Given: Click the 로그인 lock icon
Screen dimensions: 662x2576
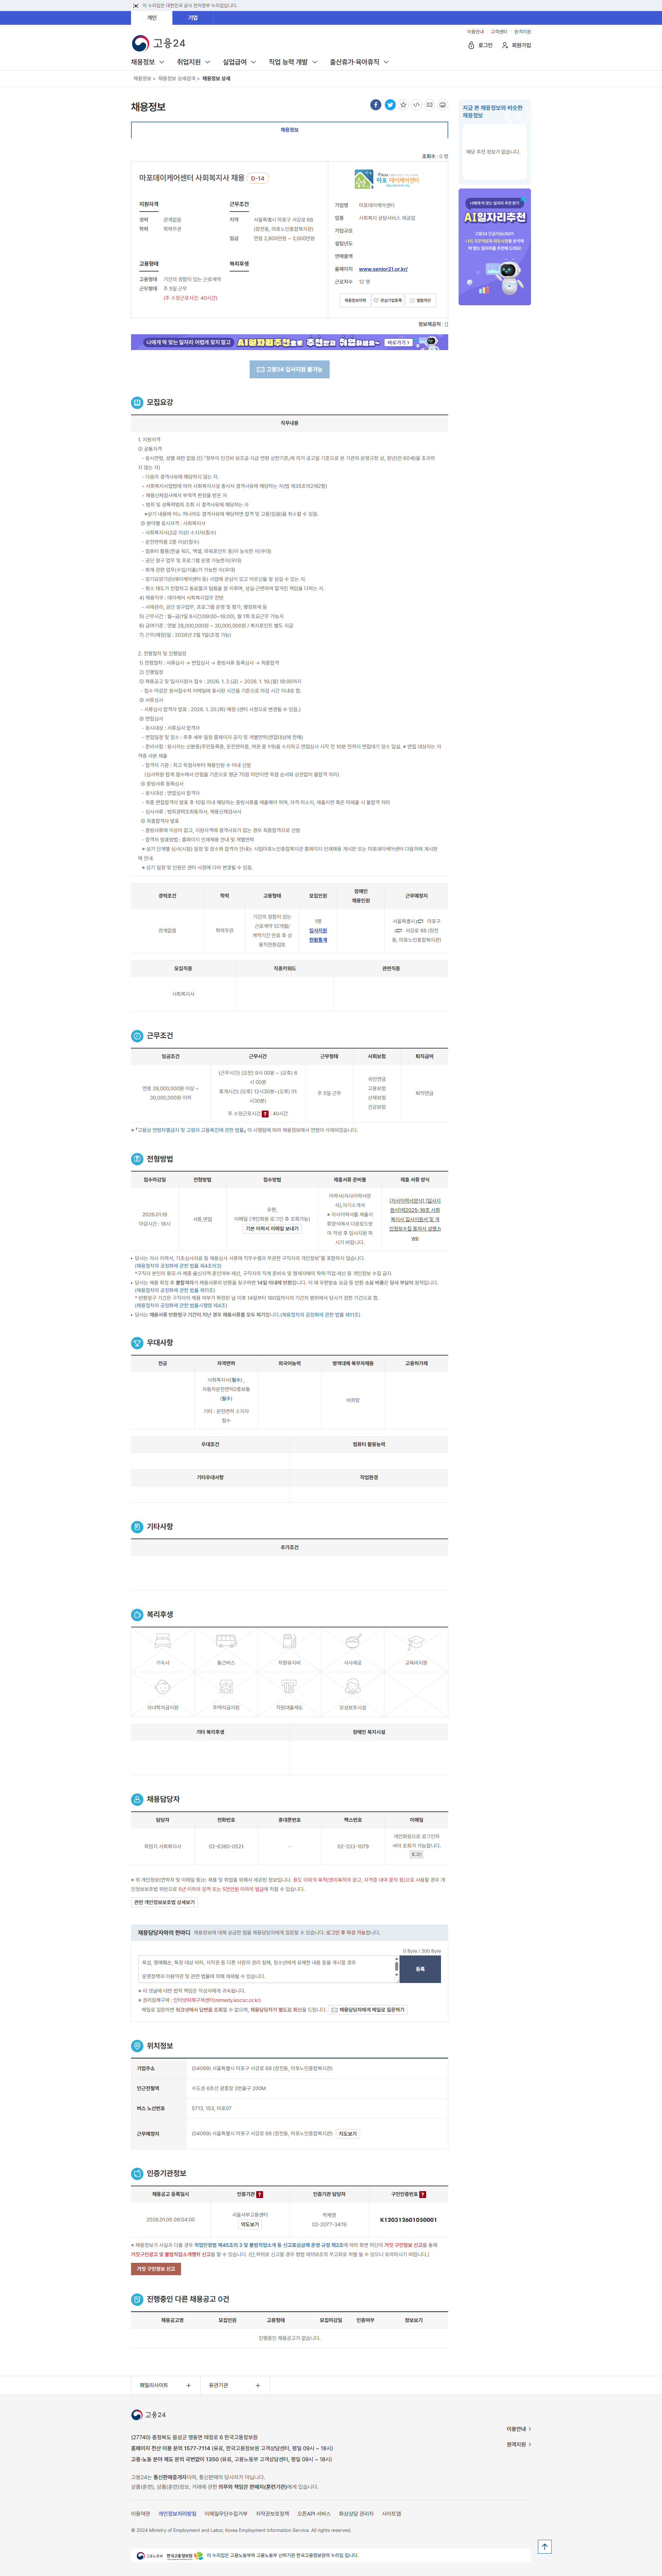Looking at the screenshot, I should pos(471,45).
